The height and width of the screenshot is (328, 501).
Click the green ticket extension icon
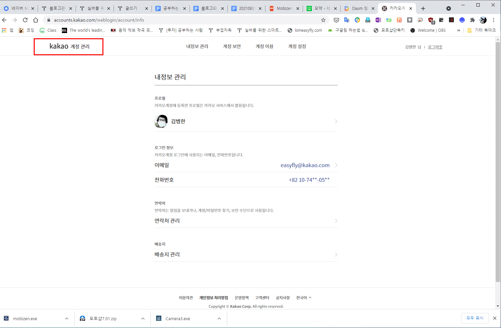pyautogui.click(x=389, y=20)
